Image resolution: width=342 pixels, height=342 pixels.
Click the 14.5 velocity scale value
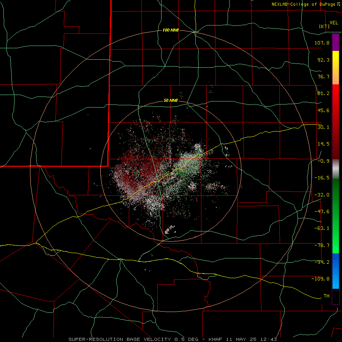[323, 144]
